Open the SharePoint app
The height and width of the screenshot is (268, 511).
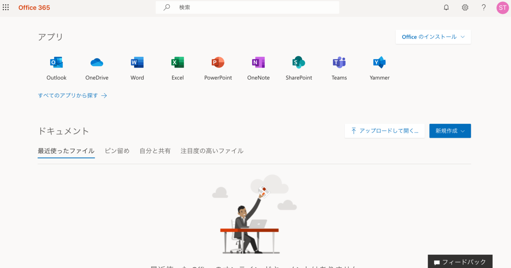point(299,68)
